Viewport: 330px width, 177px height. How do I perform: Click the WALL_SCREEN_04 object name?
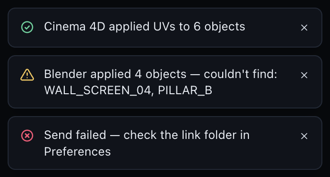[x=98, y=91]
